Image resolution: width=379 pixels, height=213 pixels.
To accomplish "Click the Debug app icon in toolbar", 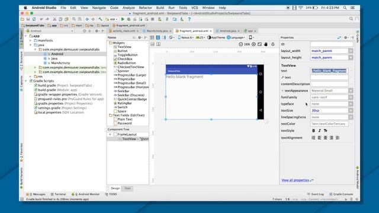I will pos(129,19).
